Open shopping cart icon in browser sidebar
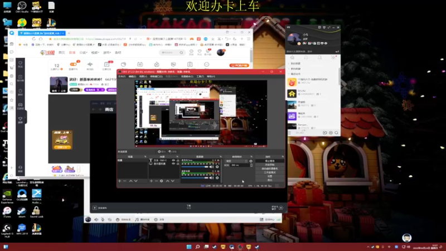 coord(12,67)
